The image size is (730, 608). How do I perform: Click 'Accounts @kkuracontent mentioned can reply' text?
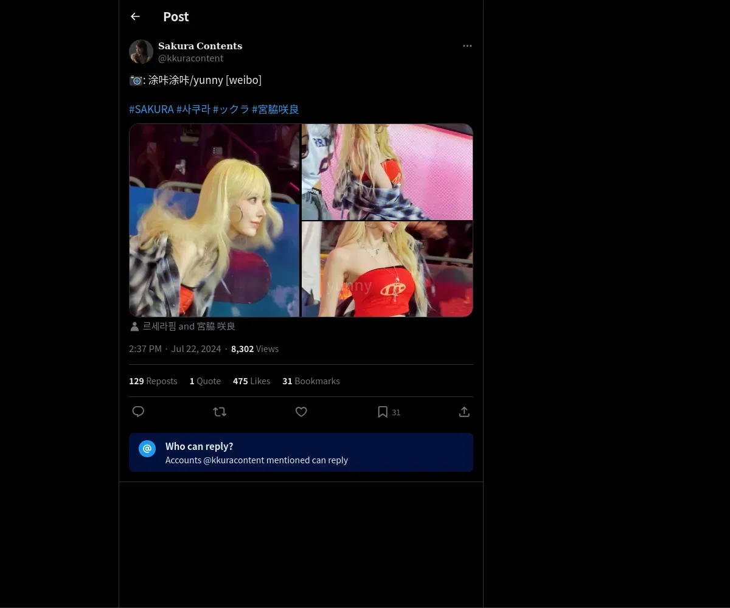tap(257, 460)
